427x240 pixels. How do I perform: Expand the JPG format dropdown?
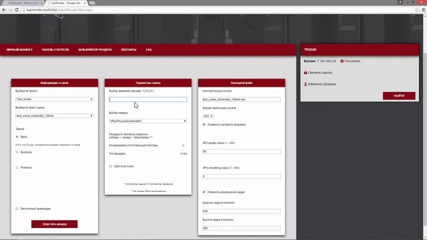click(208, 116)
